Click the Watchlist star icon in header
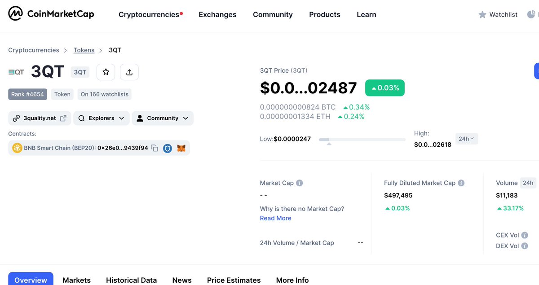This screenshot has height=285, width=539. coord(482,15)
